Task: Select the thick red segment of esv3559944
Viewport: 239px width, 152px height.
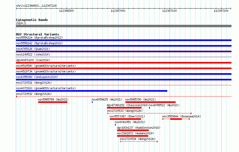Action: pos(176,119)
